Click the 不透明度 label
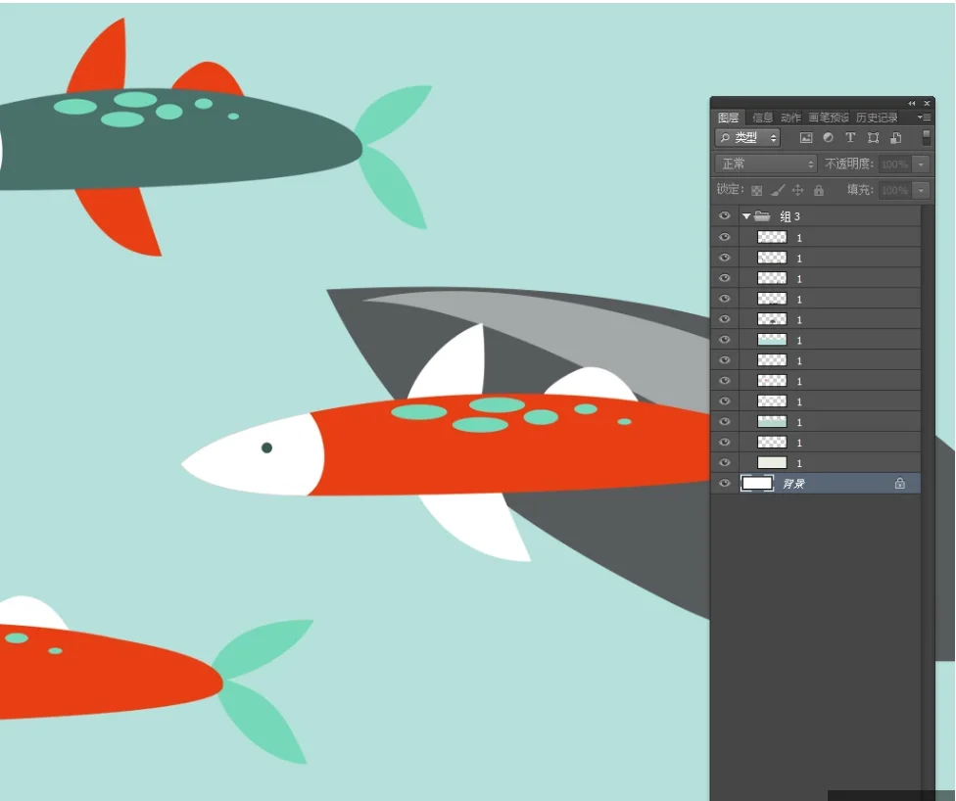The width and height of the screenshot is (956, 801). [848, 164]
